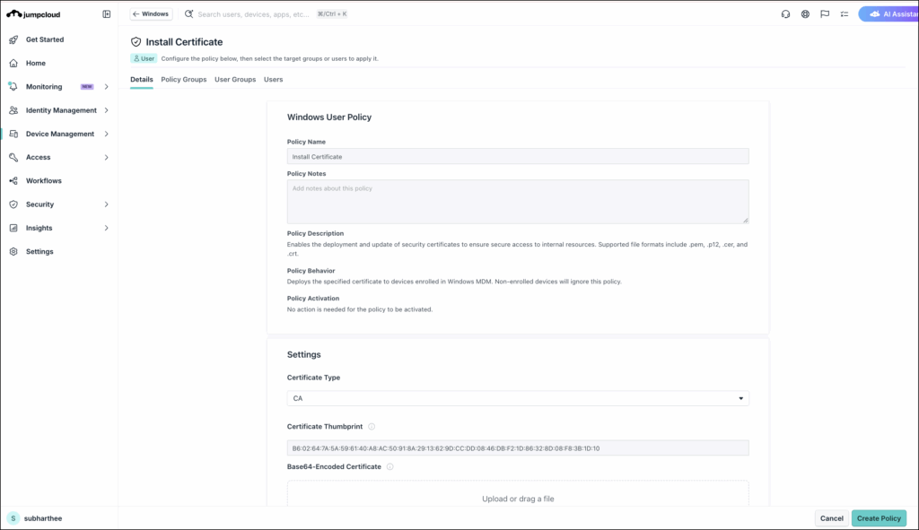Click the Upload or drag a file area
919x530 pixels.
pos(518,494)
